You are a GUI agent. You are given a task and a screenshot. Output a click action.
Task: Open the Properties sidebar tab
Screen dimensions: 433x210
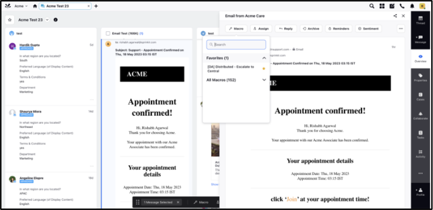point(420,78)
